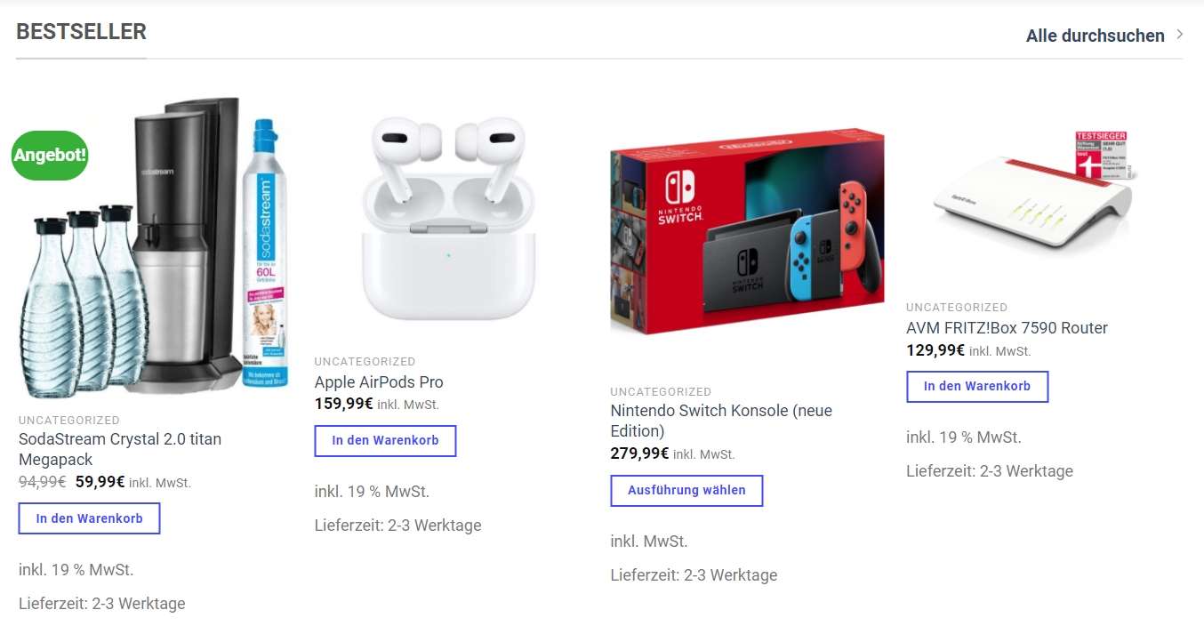This screenshot has height=634, width=1204.
Task: Click the chevron arrow next to Alle durchsuchen
Action: pyautogui.click(x=1180, y=35)
